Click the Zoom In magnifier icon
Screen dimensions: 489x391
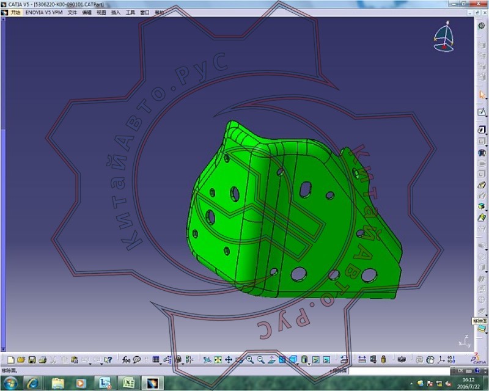click(x=250, y=360)
